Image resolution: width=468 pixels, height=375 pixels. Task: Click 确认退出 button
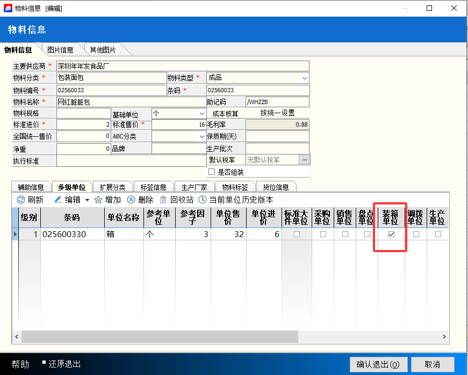pyautogui.click(x=379, y=364)
